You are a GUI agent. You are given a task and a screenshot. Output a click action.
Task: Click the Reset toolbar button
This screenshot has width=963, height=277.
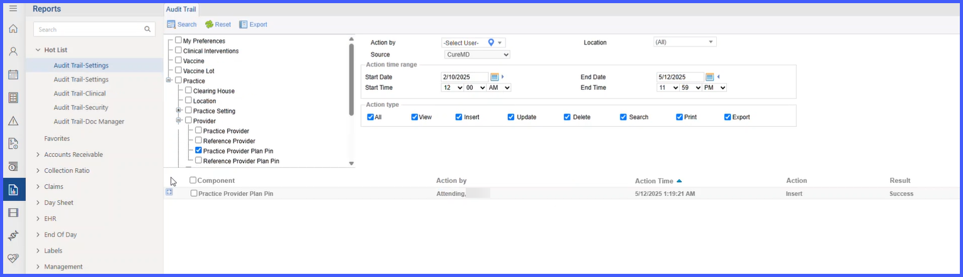218,24
